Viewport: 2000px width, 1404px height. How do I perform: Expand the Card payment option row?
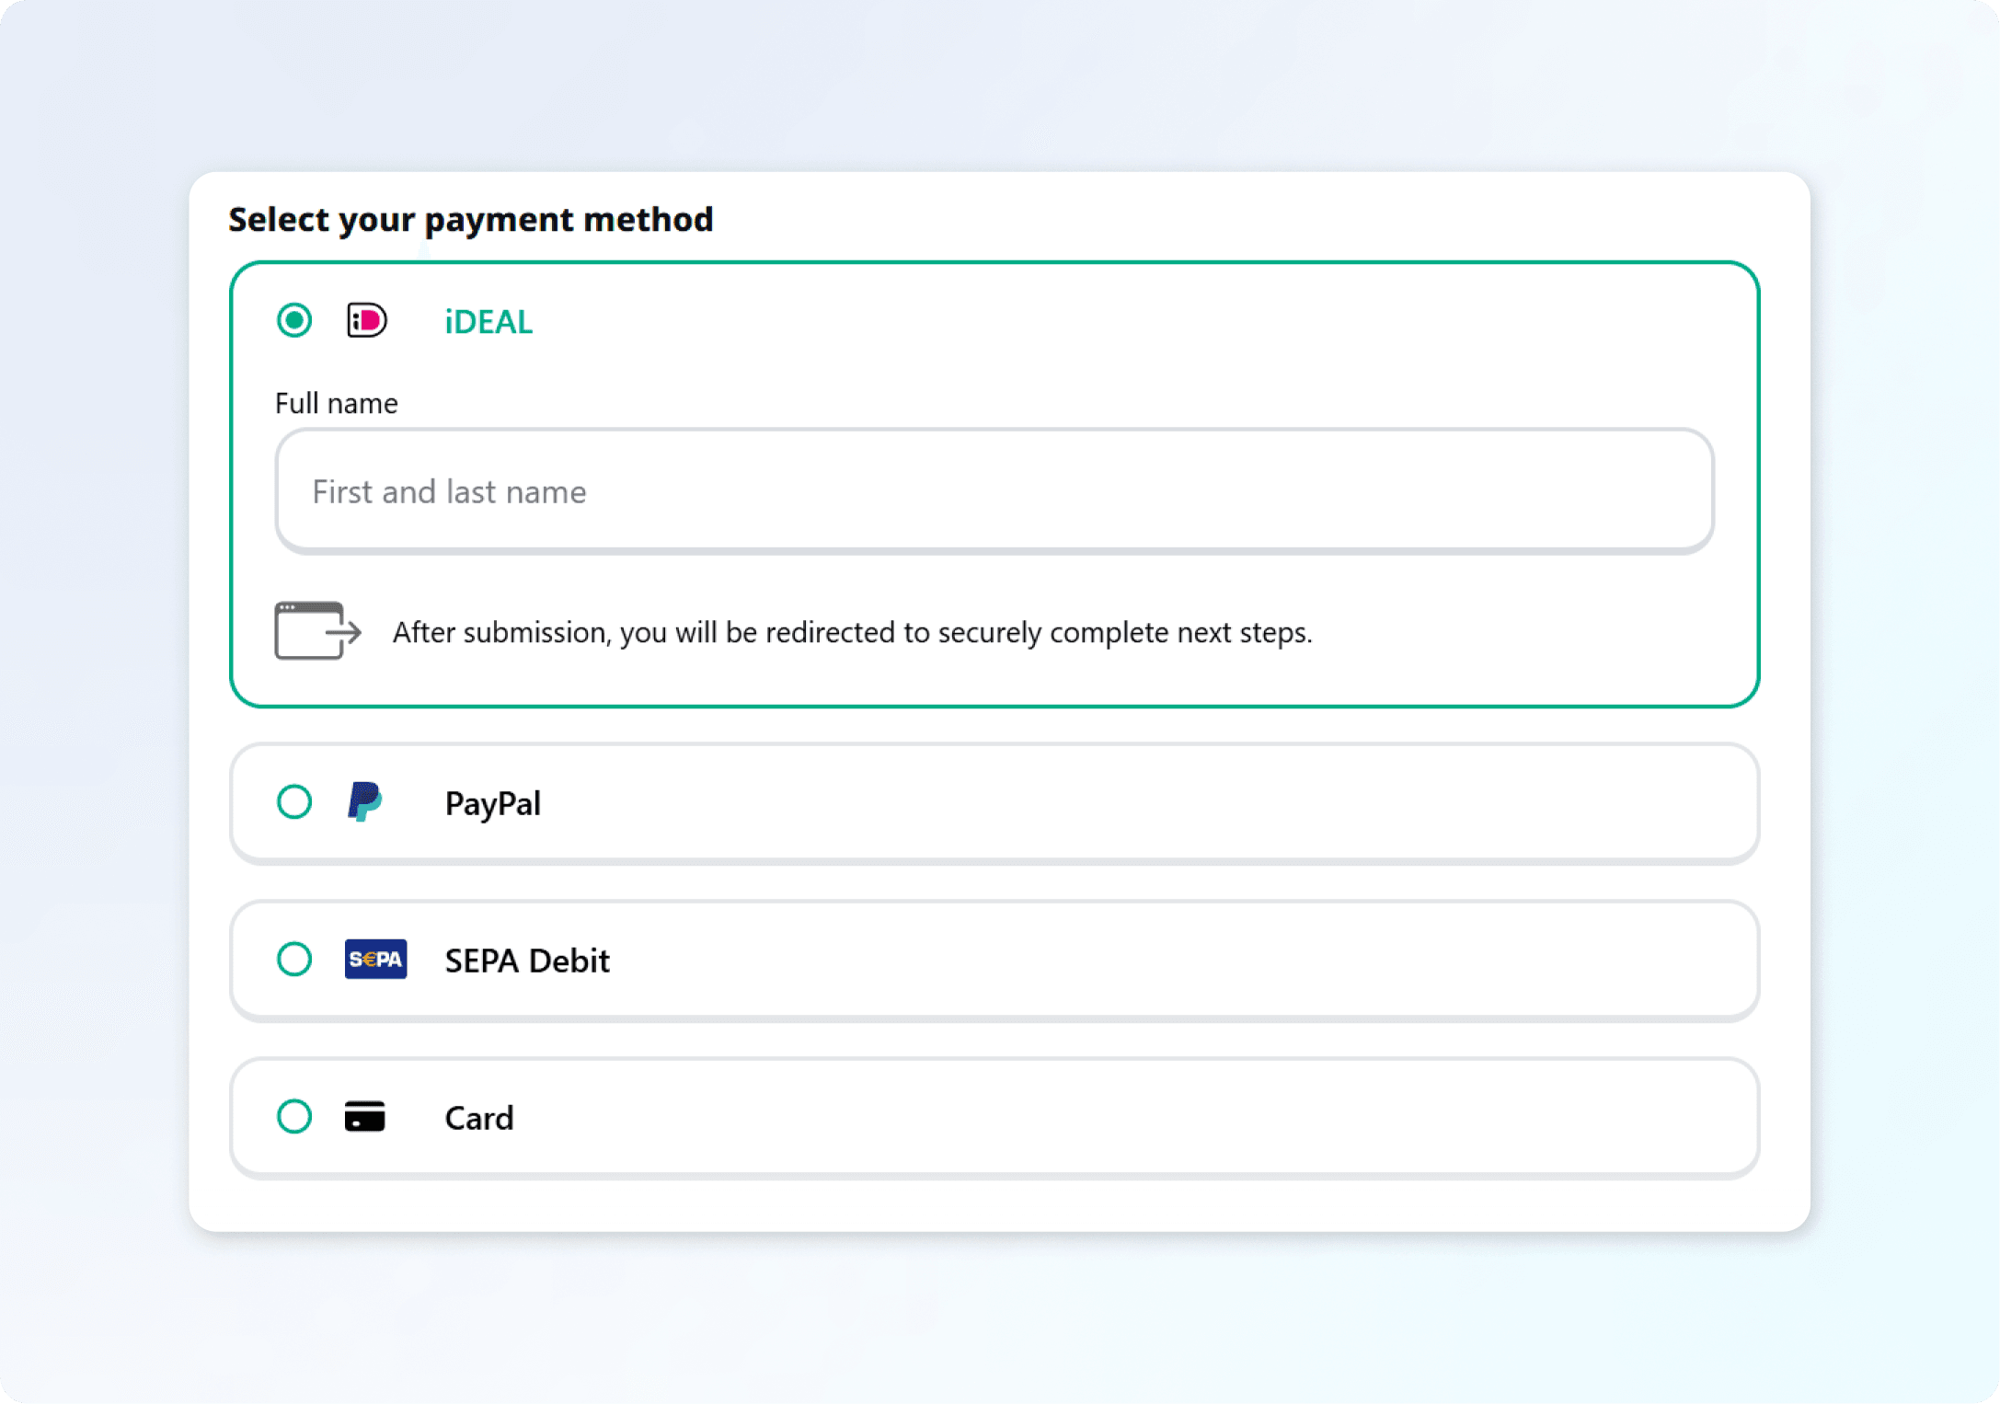click(x=1104, y=1118)
